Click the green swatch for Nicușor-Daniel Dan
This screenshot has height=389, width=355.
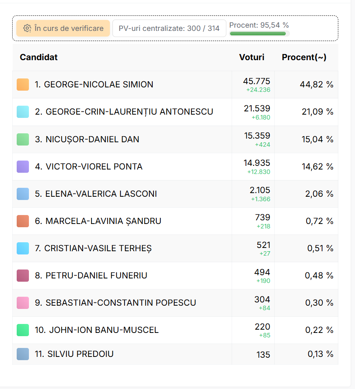point(23,139)
